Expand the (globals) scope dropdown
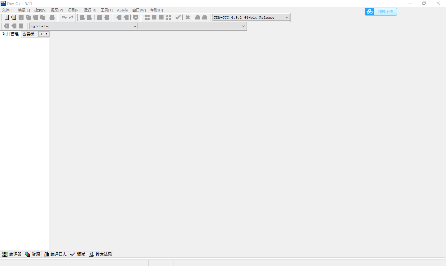Image resolution: width=446 pixels, height=266 pixels. click(x=83, y=26)
